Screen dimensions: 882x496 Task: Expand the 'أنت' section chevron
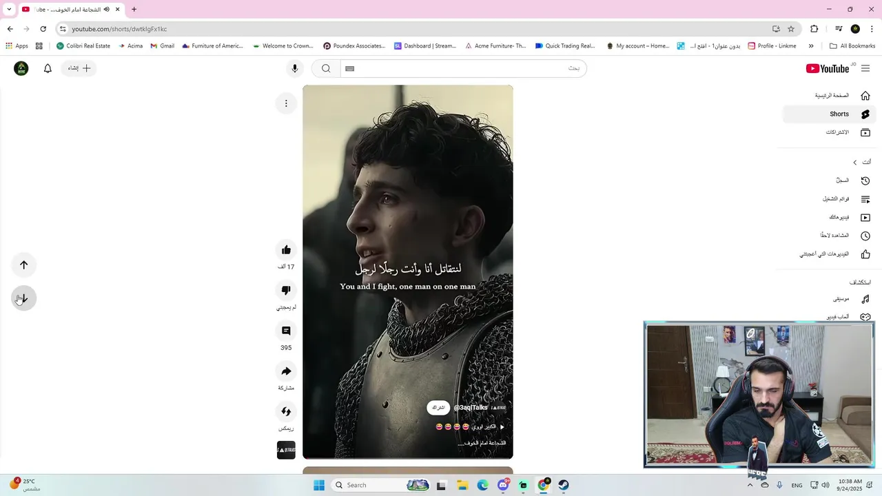pos(855,163)
